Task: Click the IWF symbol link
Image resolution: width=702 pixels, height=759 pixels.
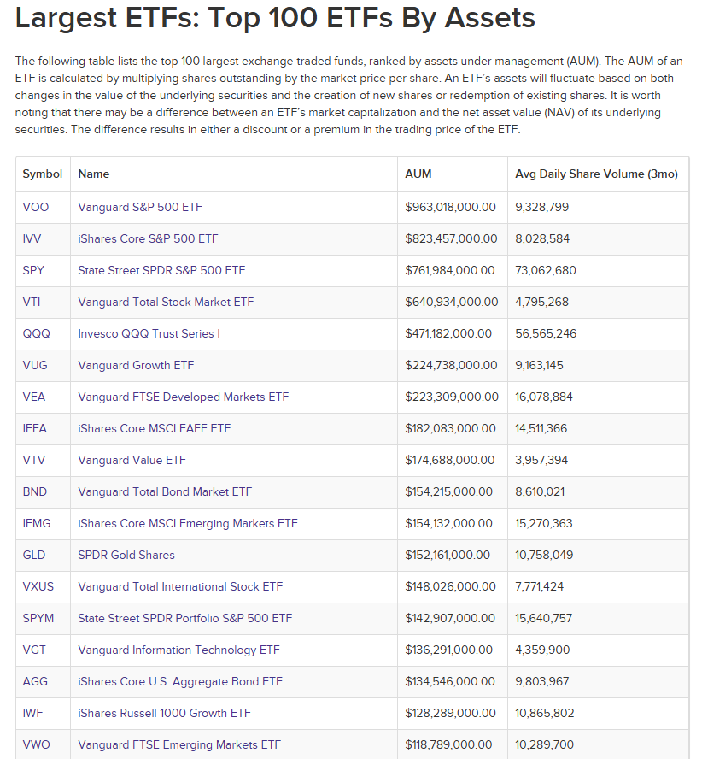Action: [x=33, y=713]
